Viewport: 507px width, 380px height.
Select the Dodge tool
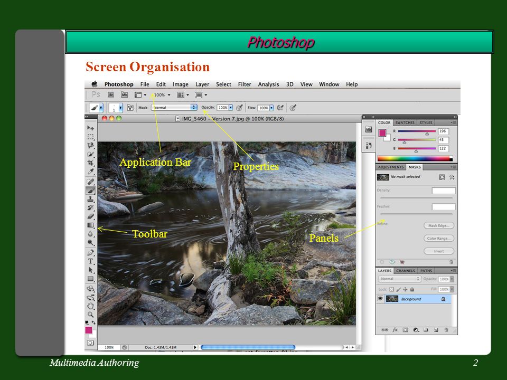coord(90,242)
